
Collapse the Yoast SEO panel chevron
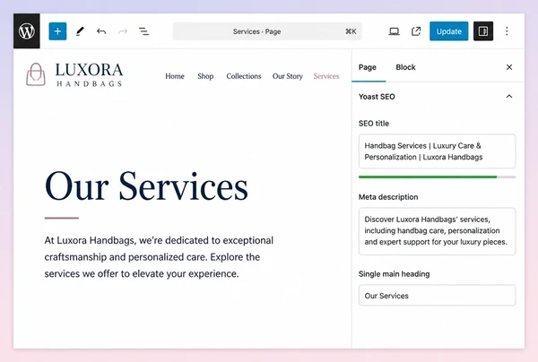coord(509,97)
